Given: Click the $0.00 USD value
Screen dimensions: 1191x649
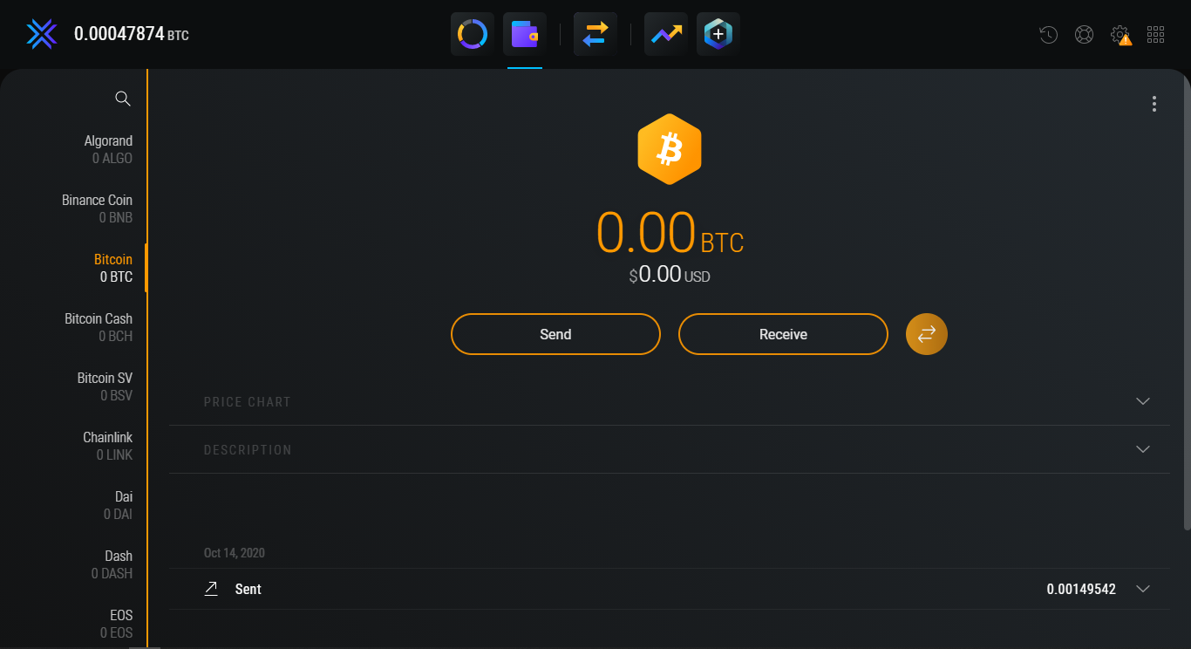Looking at the screenshot, I should [x=670, y=275].
